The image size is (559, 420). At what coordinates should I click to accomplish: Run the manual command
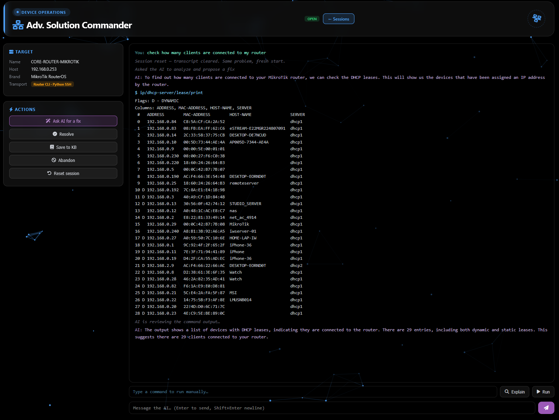[543, 392]
